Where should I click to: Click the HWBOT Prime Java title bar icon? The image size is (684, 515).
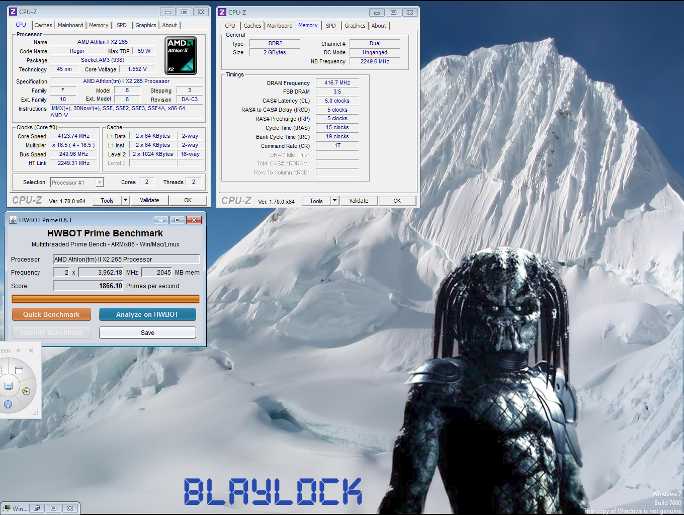(13, 220)
